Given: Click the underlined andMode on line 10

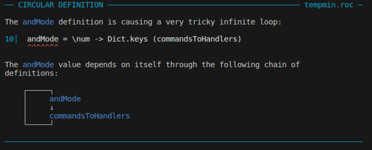Looking at the screenshot, I should click(43, 39).
